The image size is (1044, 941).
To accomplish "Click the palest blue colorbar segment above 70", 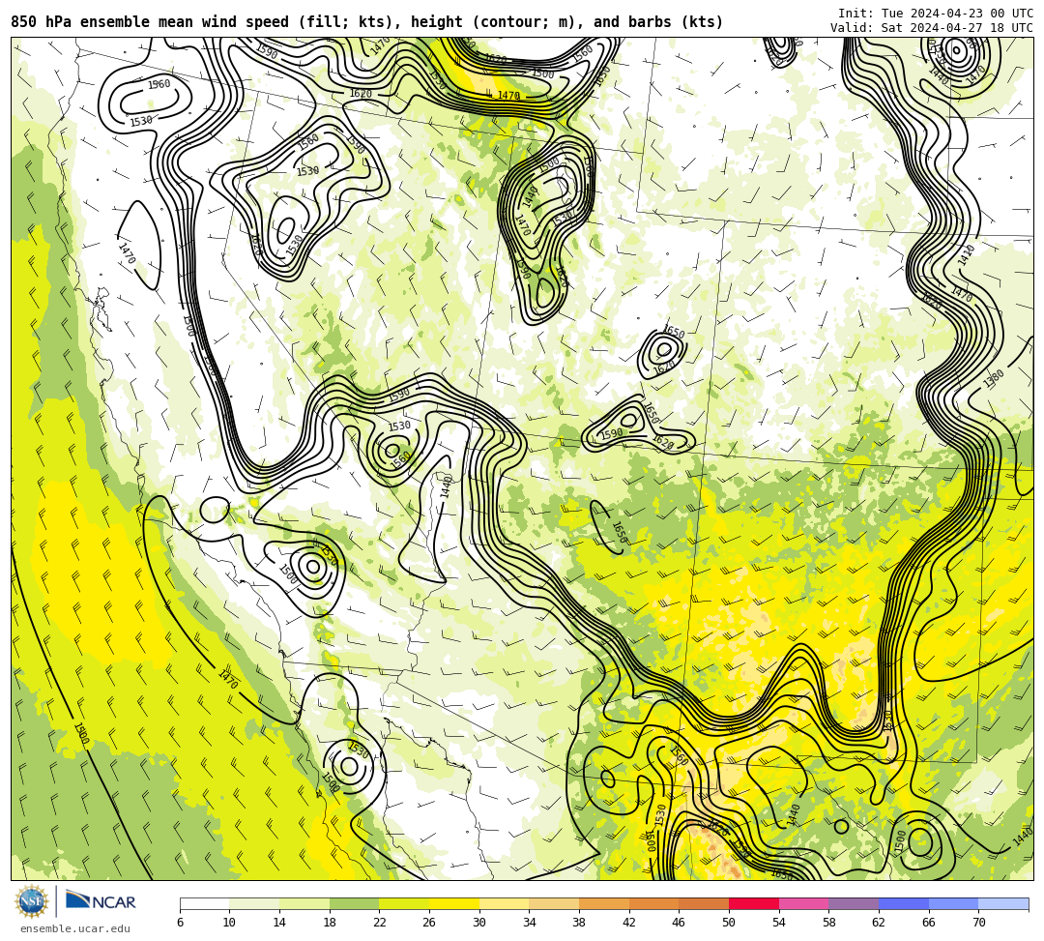I will (x=1003, y=903).
